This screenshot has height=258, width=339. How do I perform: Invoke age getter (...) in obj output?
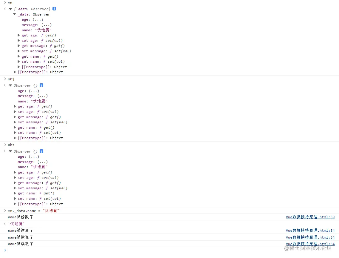34,91
